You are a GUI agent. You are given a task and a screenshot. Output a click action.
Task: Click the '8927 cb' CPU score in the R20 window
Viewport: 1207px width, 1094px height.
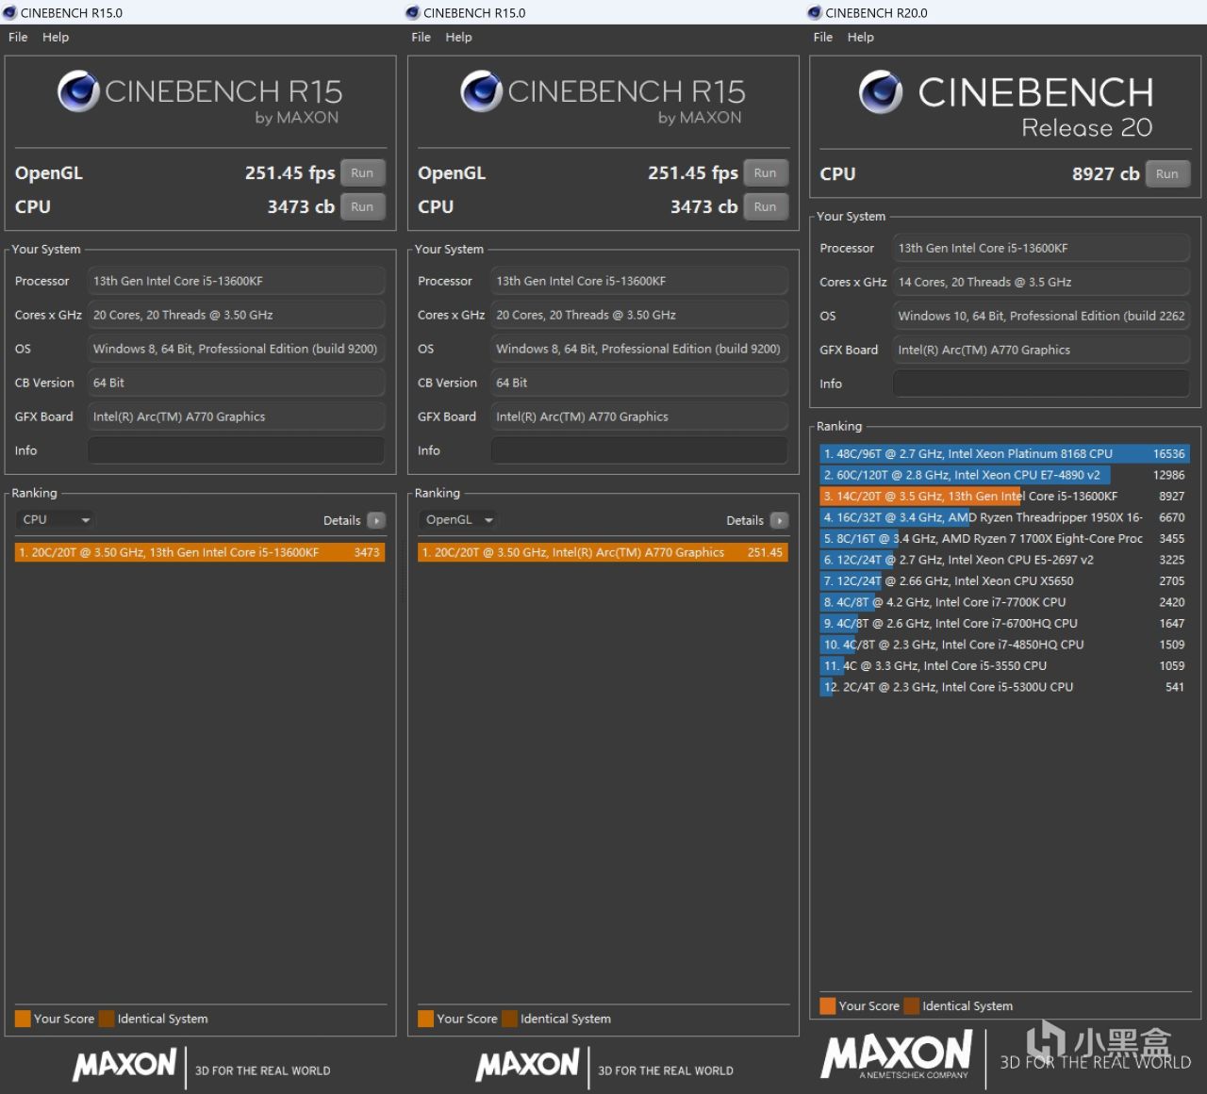(1105, 174)
